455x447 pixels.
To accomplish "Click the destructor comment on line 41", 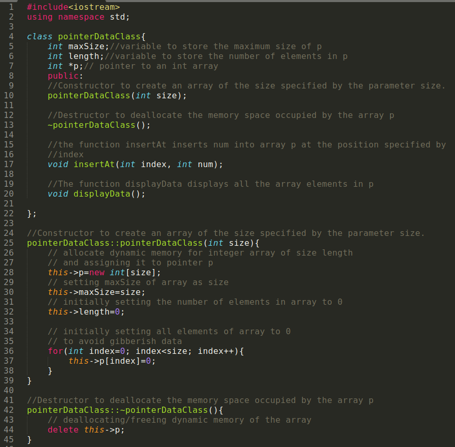I will [200, 400].
